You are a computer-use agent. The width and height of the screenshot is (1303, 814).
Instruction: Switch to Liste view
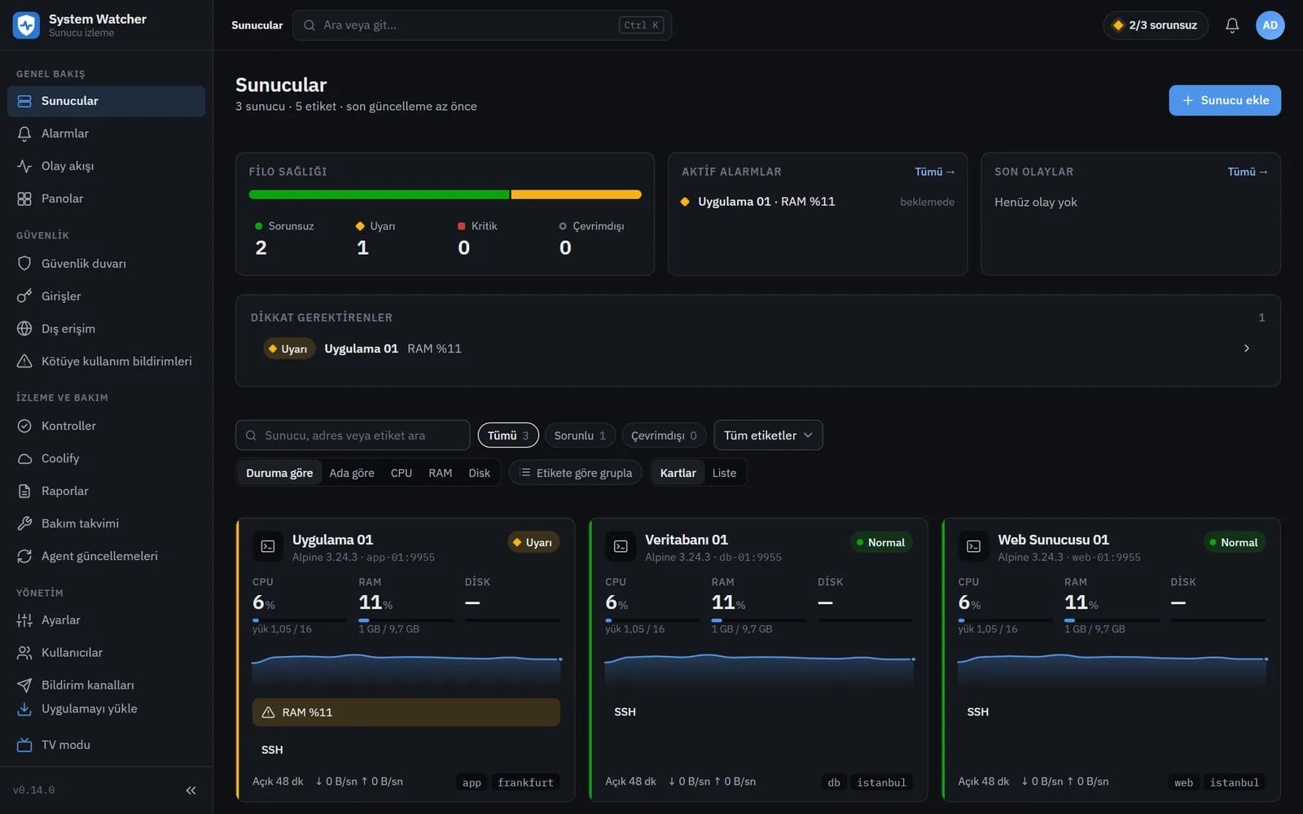point(724,473)
